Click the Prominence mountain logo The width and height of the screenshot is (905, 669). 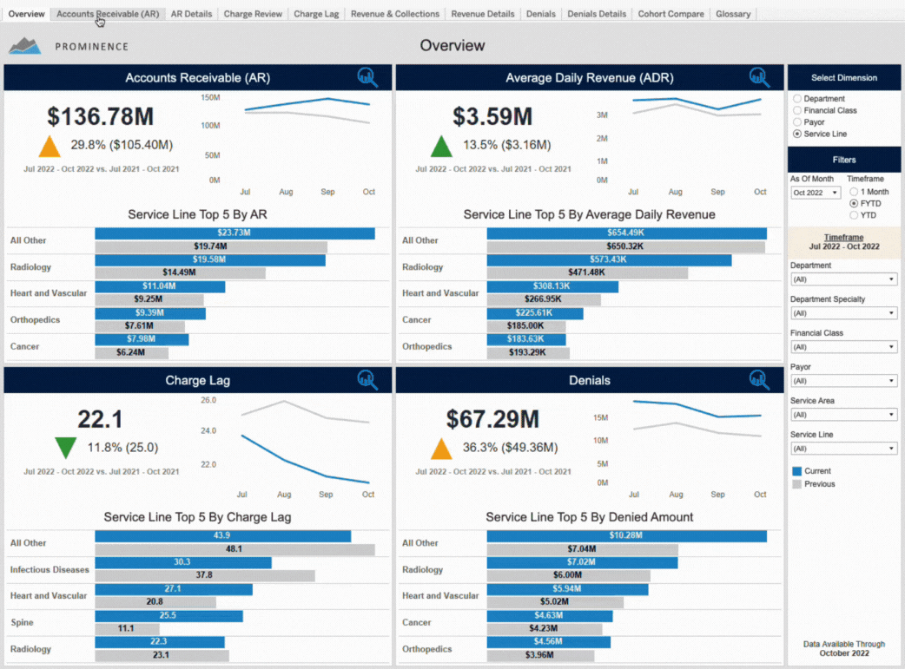point(25,46)
